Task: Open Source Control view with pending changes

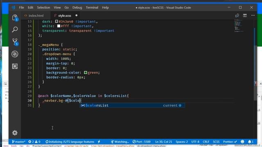Action: [x=15, y=42]
